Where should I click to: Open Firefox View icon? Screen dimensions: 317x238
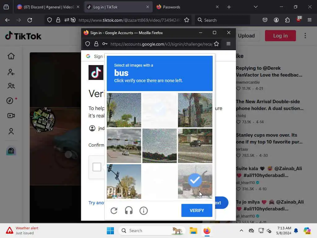coord(6,7)
